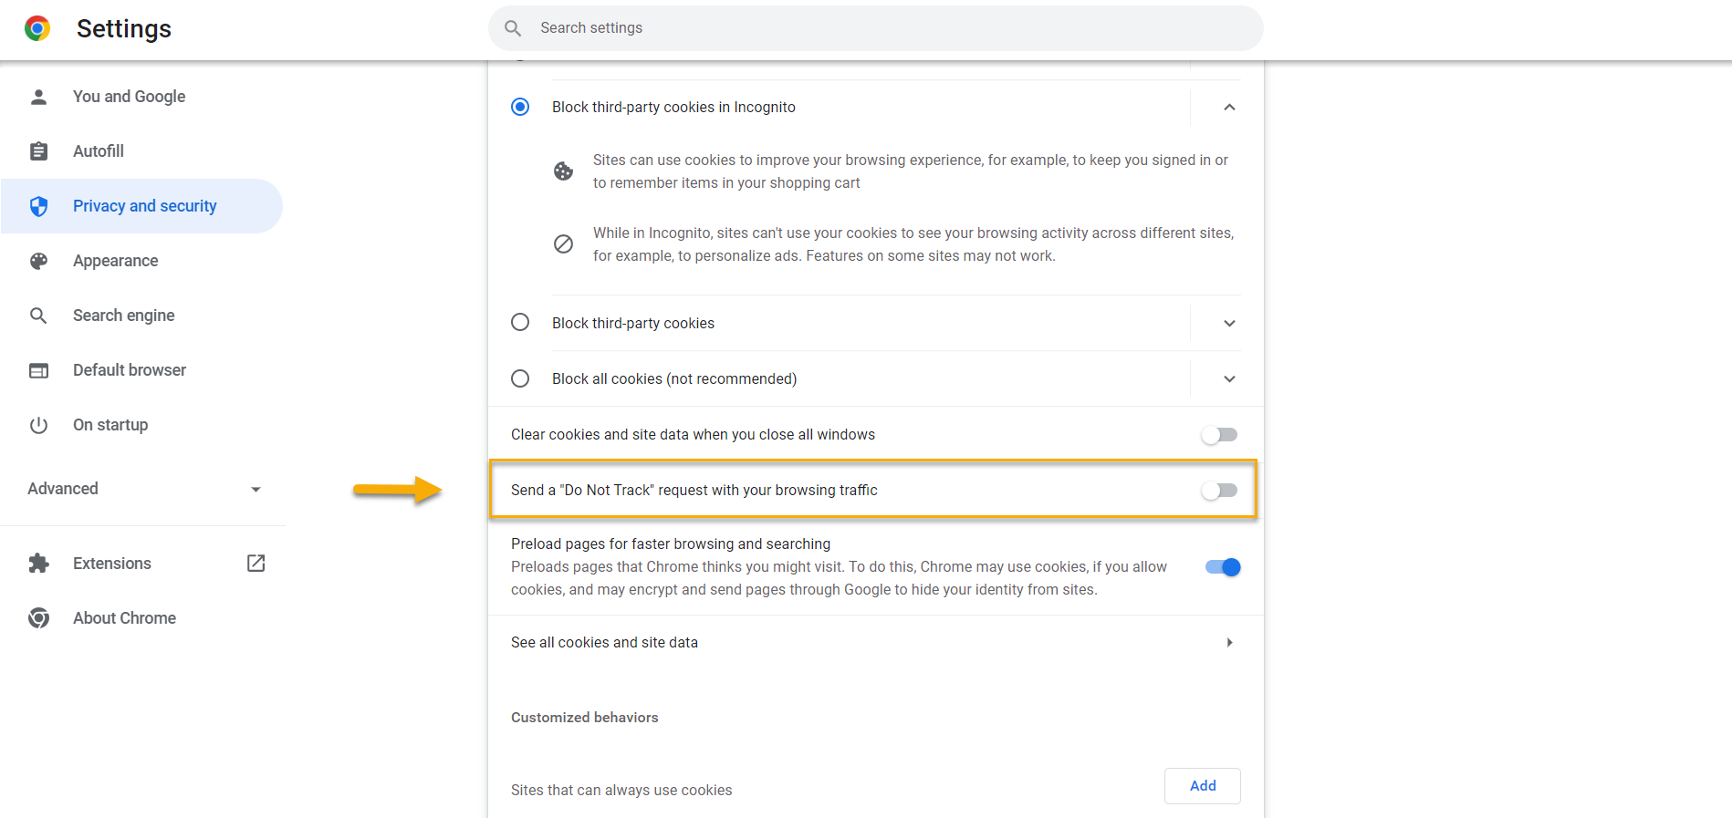The image size is (1732, 818).
Task: Click the Appearance palette icon
Action: (38, 261)
